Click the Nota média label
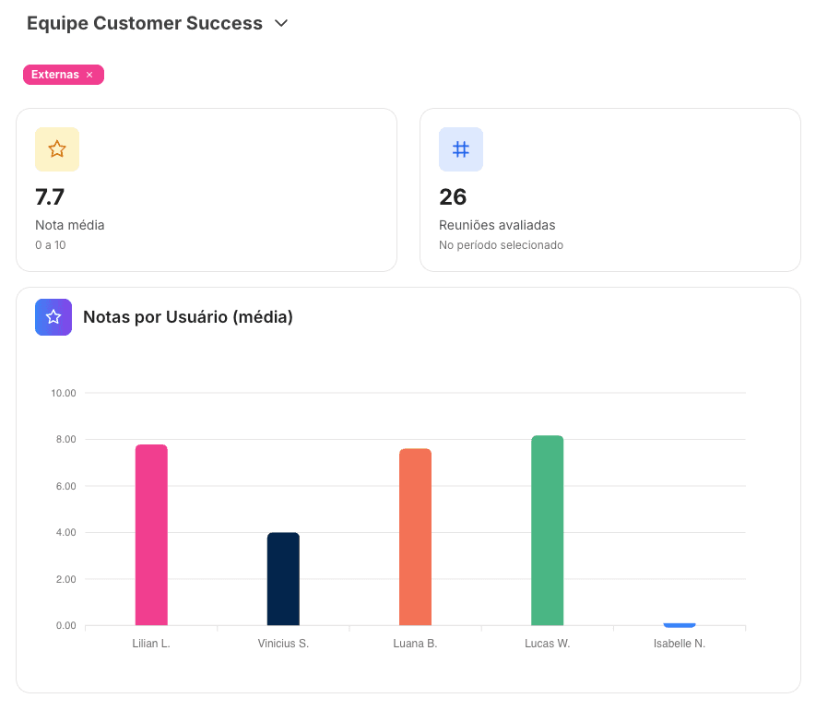Image resolution: width=816 pixels, height=710 pixels. [x=69, y=225]
